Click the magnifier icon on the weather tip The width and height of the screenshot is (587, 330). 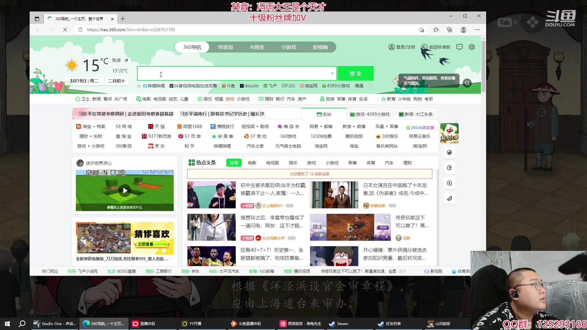467,83
